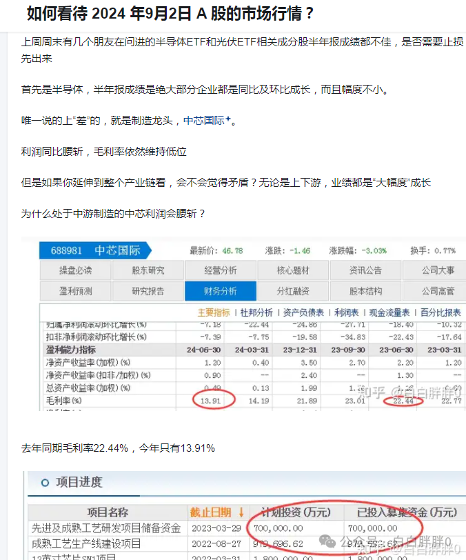Click the 计划投资(万元) column header

296,512
